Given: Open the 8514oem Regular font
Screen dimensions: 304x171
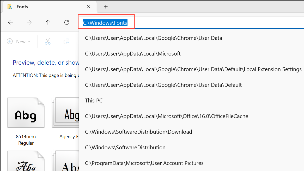Looking at the screenshot, I should coord(26,113).
